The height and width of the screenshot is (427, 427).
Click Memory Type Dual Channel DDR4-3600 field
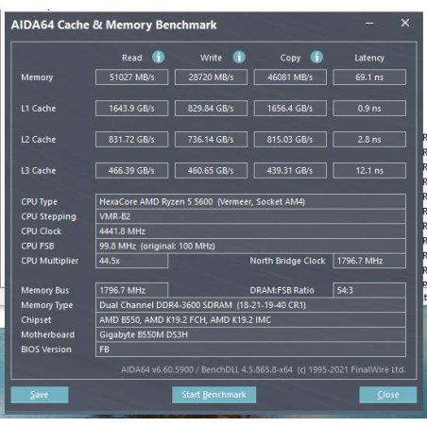point(250,305)
